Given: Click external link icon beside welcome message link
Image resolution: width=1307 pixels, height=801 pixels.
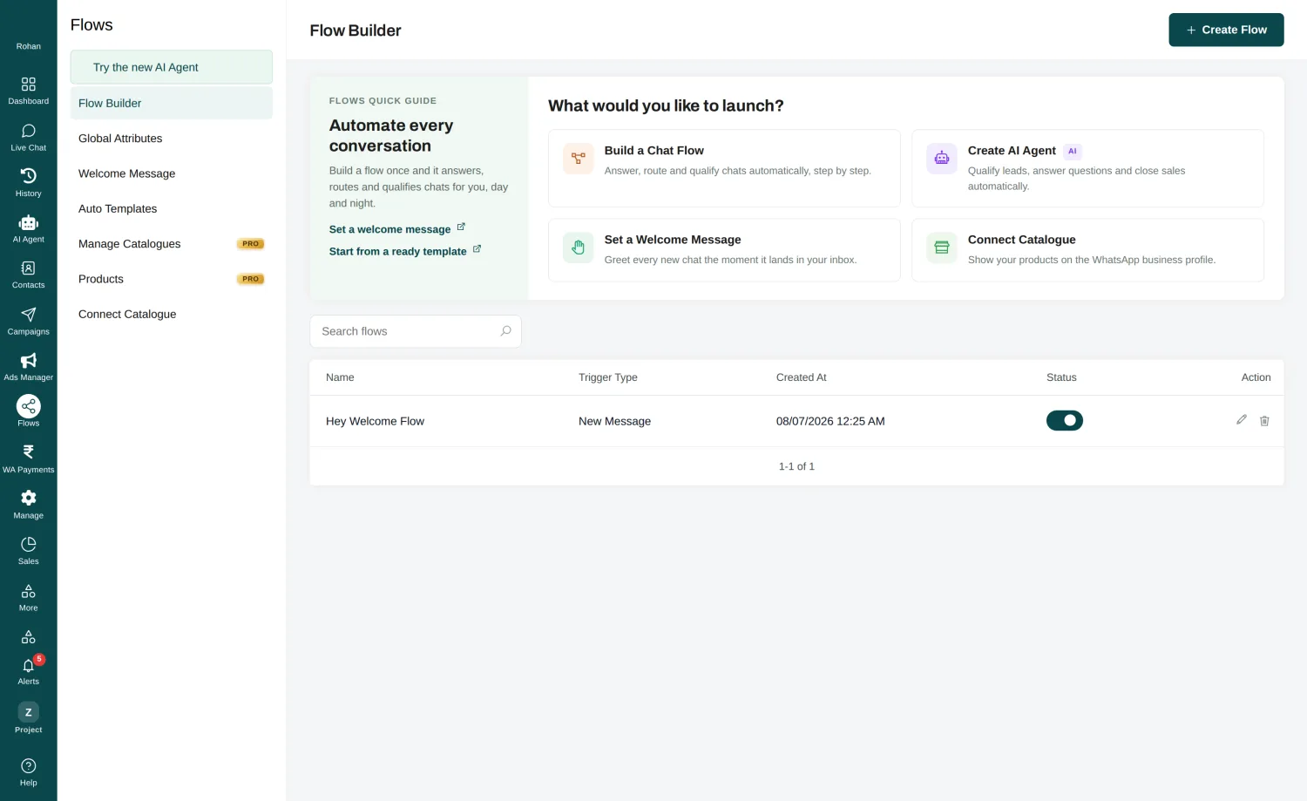Looking at the screenshot, I should click(461, 227).
